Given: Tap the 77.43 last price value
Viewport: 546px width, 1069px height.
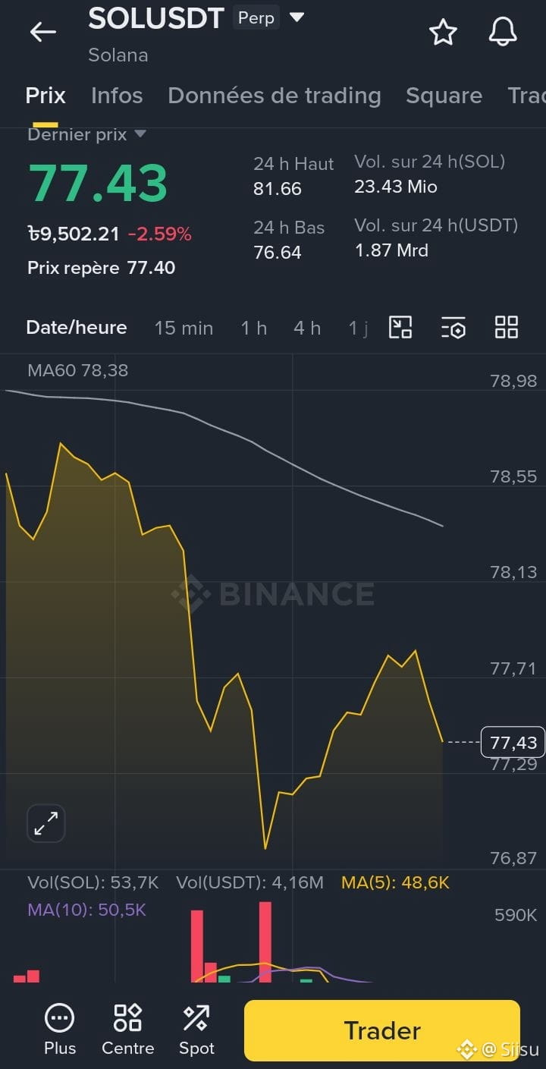Looking at the screenshot, I should tap(98, 184).
